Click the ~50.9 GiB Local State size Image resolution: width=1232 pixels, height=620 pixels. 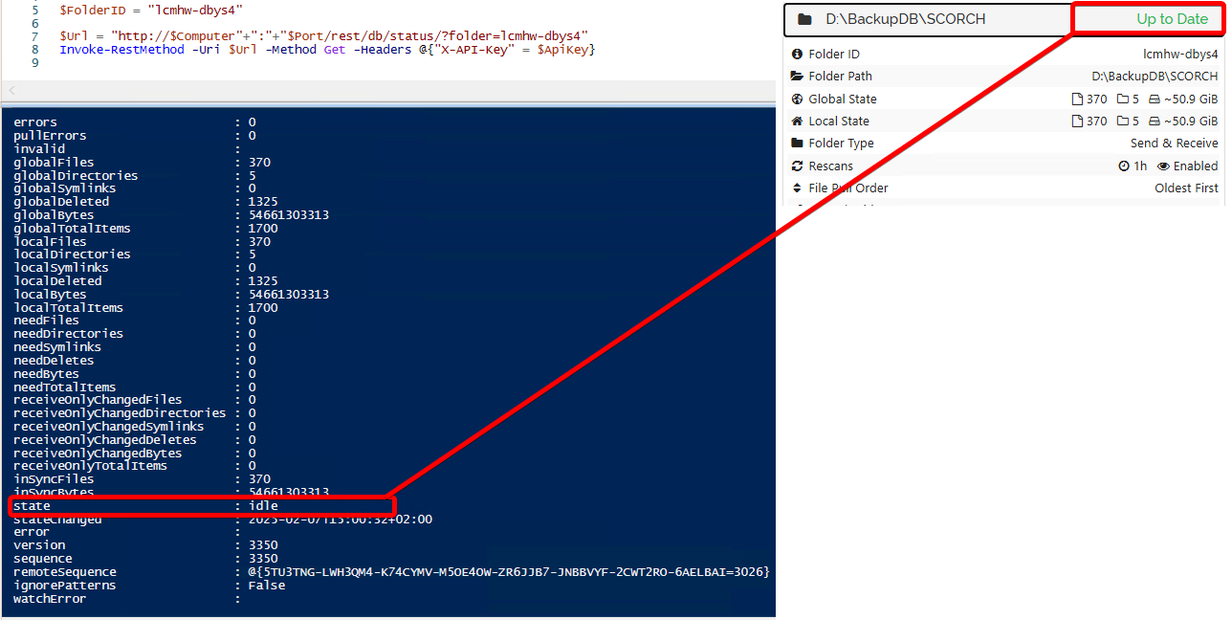click(1191, 122)
